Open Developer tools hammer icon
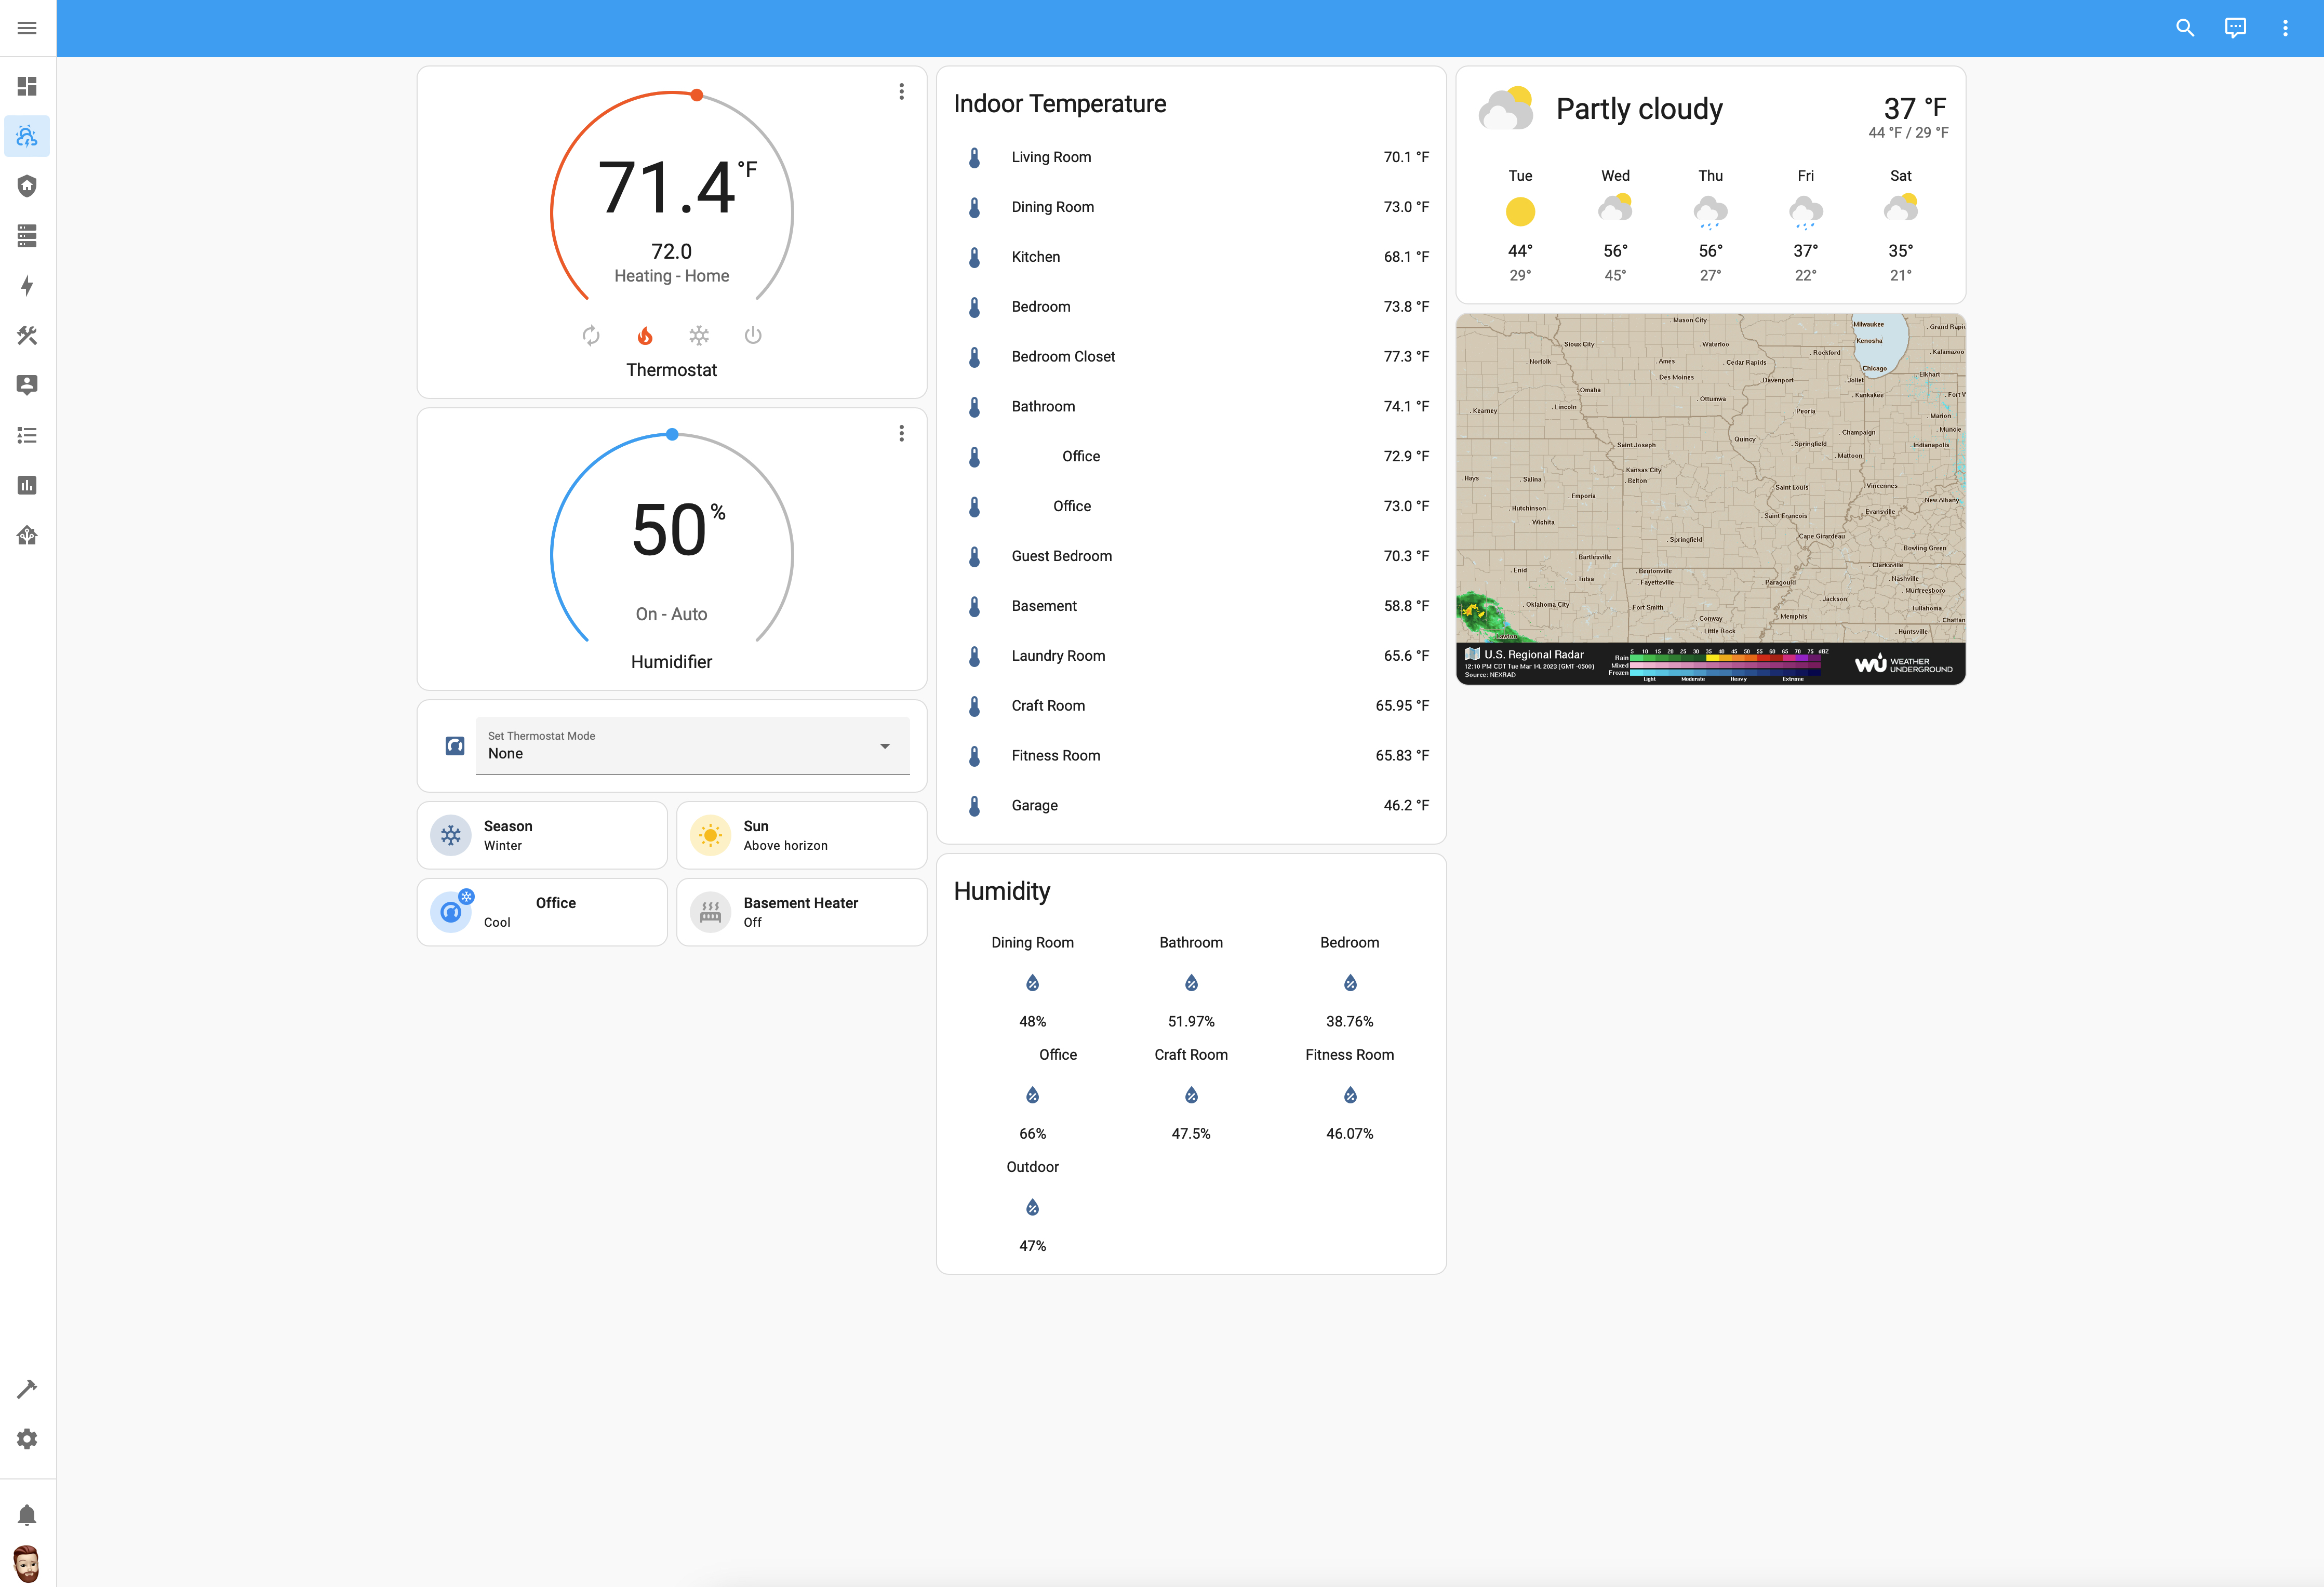Screen dimensions: 2324x1587 27,1388
